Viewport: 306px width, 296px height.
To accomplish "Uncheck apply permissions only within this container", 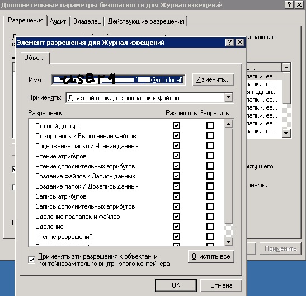I will click(x=31, y=260).
